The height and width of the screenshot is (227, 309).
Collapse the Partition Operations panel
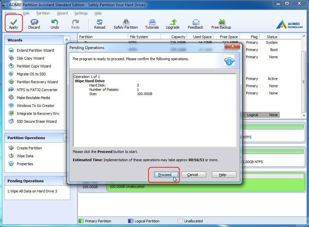(x=66, y=138)
